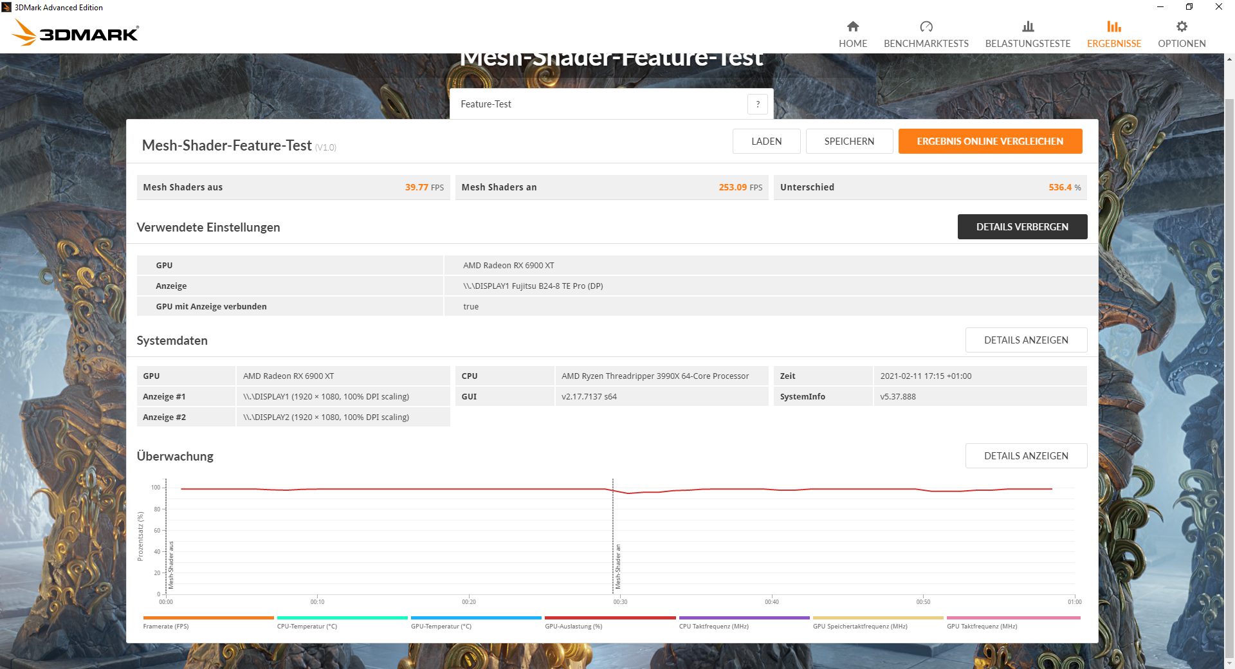Click the Belastungsteste bar chart icon
The image size is (1235, 669).
click(x=1028, y=26)
